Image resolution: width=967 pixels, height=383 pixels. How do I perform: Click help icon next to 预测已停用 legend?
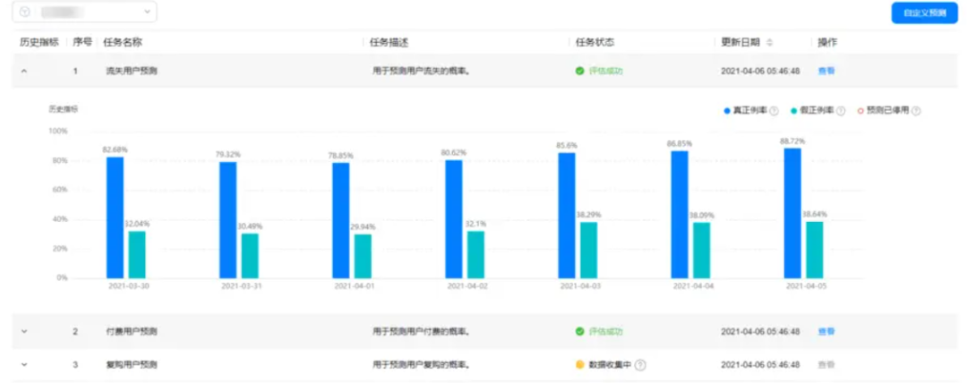[x=916, y=111]
